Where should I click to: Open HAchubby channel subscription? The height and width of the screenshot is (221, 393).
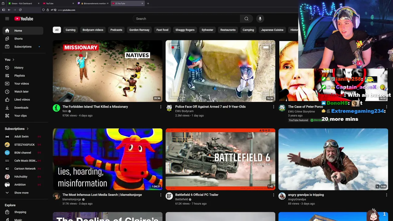click(23, 176)
